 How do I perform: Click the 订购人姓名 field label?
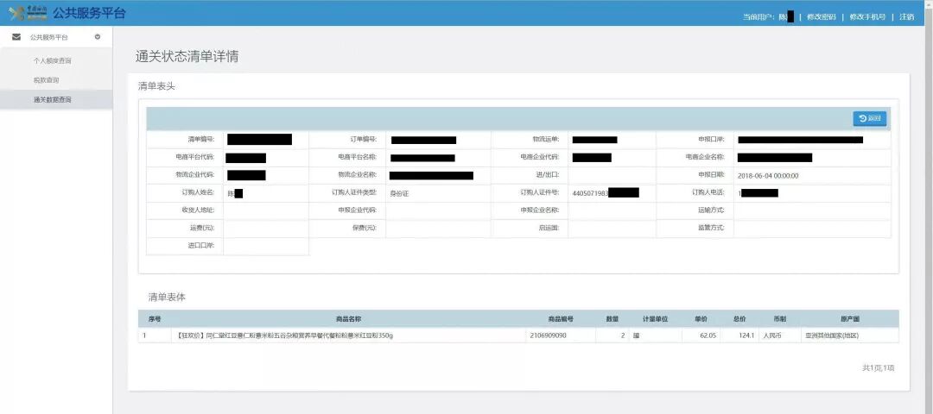click(x=198, y=192)
